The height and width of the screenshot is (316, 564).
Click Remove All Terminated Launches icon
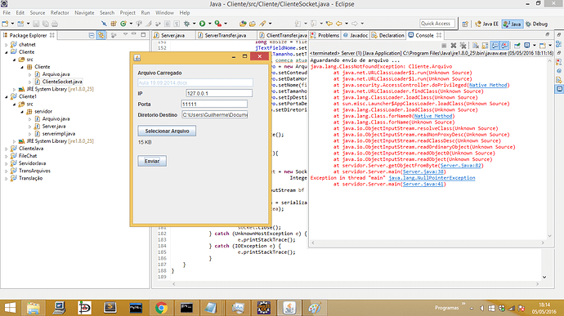(x=463, y=45)
